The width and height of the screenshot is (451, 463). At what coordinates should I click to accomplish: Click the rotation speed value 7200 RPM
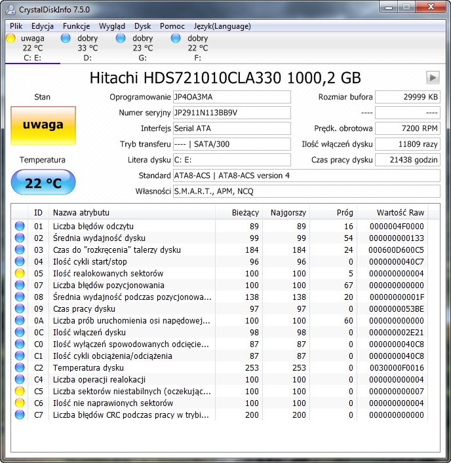[x=408, y=128]
